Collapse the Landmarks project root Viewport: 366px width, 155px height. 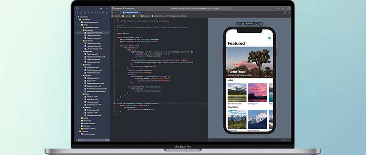pos(76,17)
